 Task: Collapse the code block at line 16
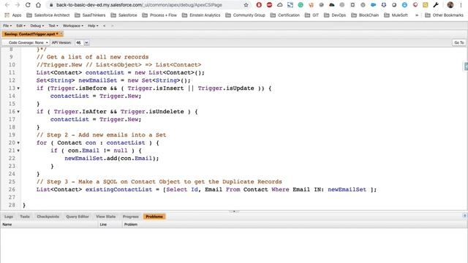click(18, 112)
